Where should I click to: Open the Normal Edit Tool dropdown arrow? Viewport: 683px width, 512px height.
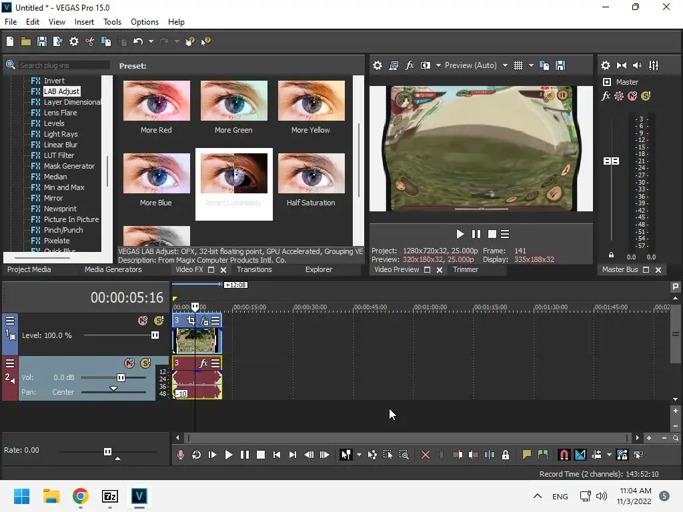(359, 455)
